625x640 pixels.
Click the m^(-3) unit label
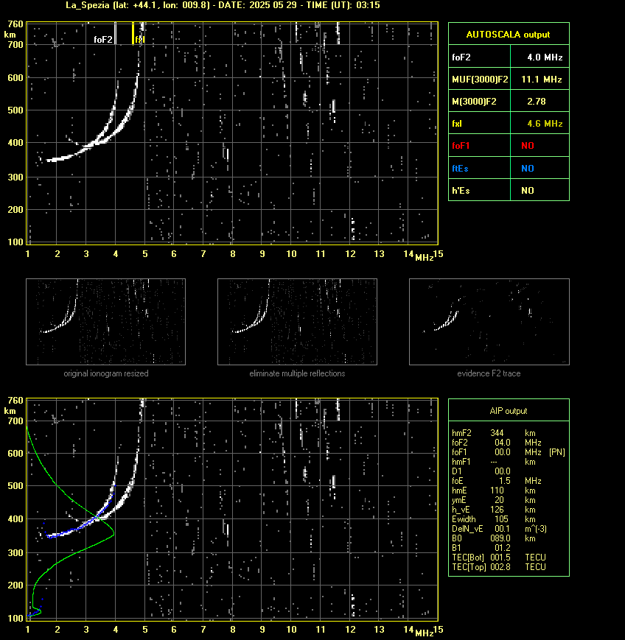pyautogui.click(x=536, y=529)
